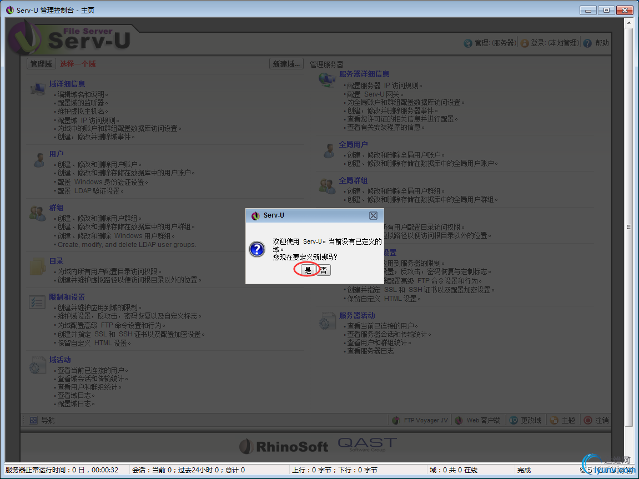This screenshot has width=639, height=479.
Task: Click the Serv-U icon in dialog title
Action: point(255,215)
